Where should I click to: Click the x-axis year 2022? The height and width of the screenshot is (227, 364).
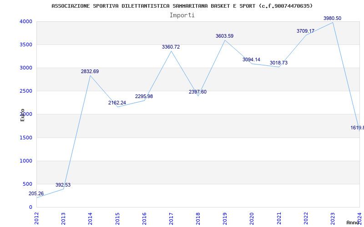tap(306, 218)
